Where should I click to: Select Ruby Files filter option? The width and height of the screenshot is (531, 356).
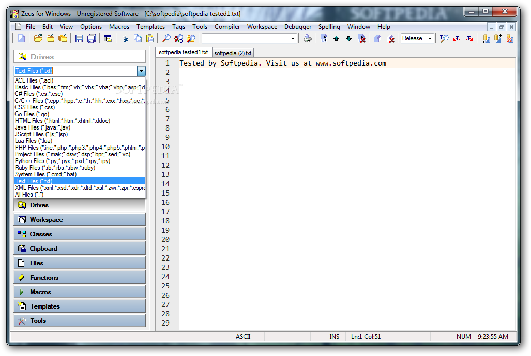(x=80, y=168)
